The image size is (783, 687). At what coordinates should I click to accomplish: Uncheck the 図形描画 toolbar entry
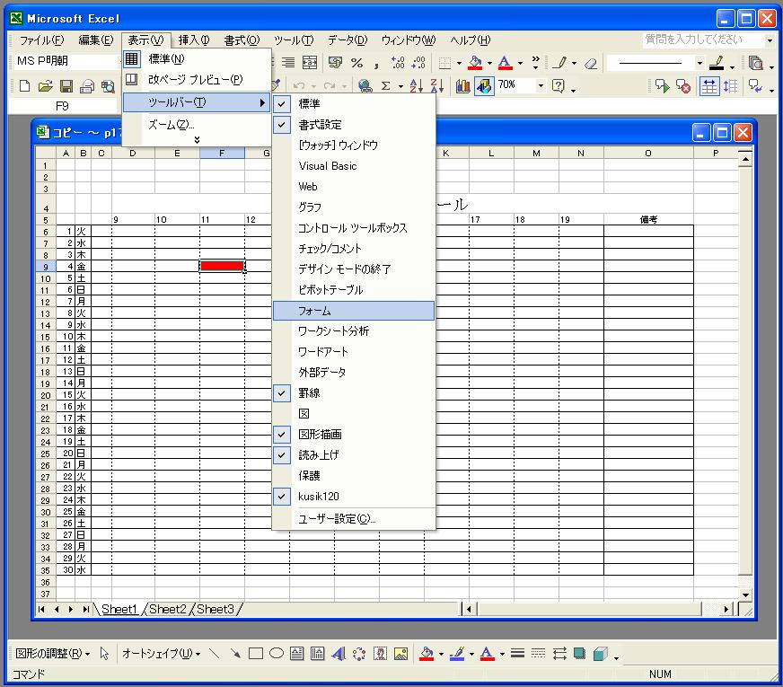354,435
